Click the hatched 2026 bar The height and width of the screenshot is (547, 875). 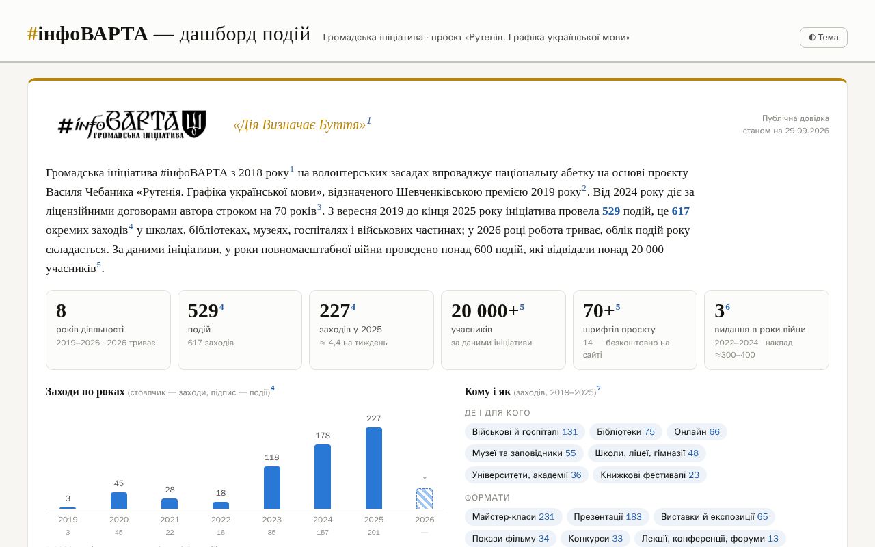pyautogui.click(x=425, y=498)
